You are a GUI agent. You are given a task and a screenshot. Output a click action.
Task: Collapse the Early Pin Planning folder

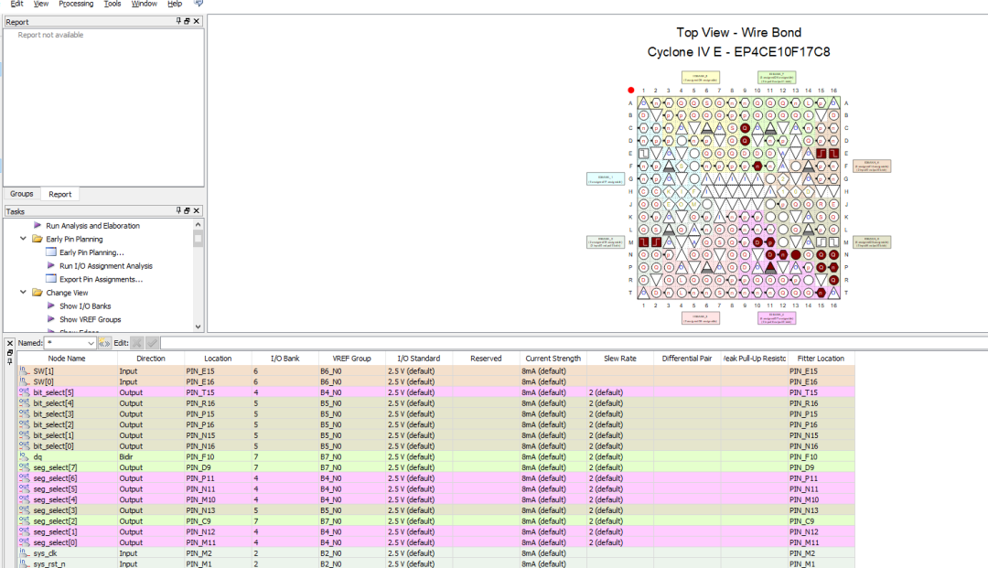tap(23, 239)
